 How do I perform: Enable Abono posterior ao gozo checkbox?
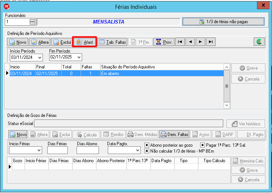(x=147, y=145)
